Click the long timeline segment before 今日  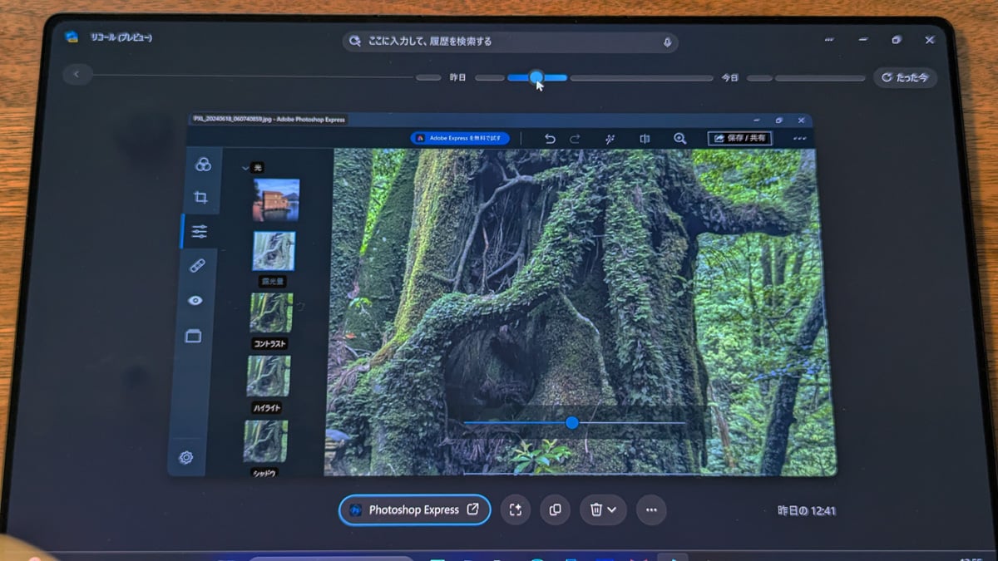pyautogui.click(x=641, y=78)
